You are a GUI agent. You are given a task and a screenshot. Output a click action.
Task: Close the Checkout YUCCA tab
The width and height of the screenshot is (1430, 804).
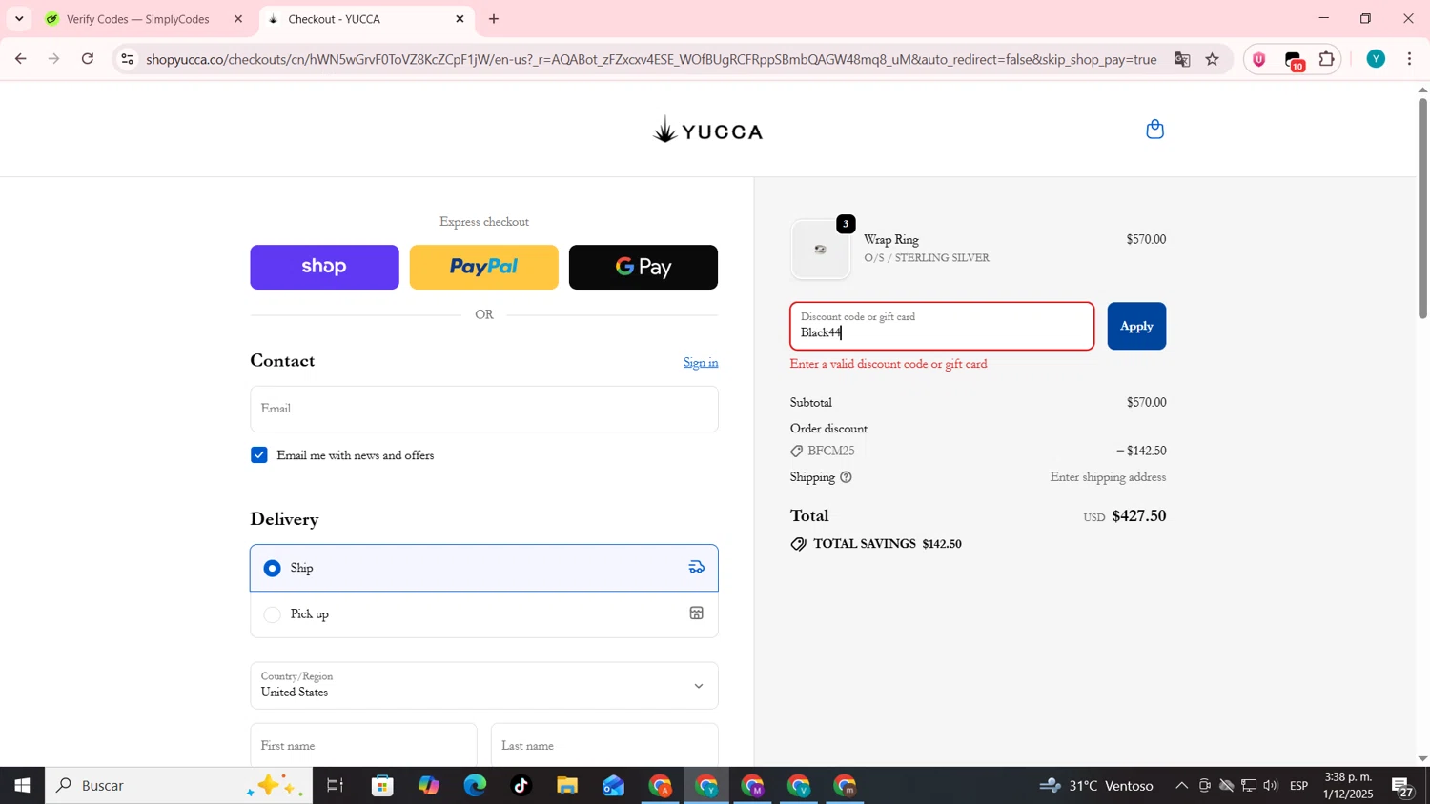[x=460, y=19]
